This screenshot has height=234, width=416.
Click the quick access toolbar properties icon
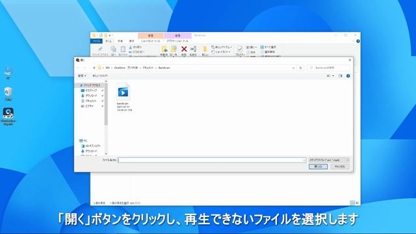(101, 35)
